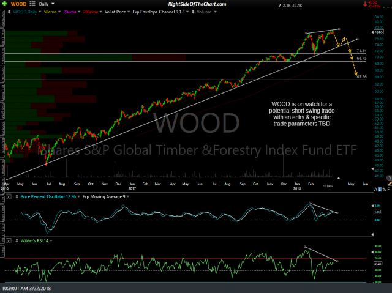Grab the upper trendline's right end handle
392x293 pixels.
tap(339, 29)
